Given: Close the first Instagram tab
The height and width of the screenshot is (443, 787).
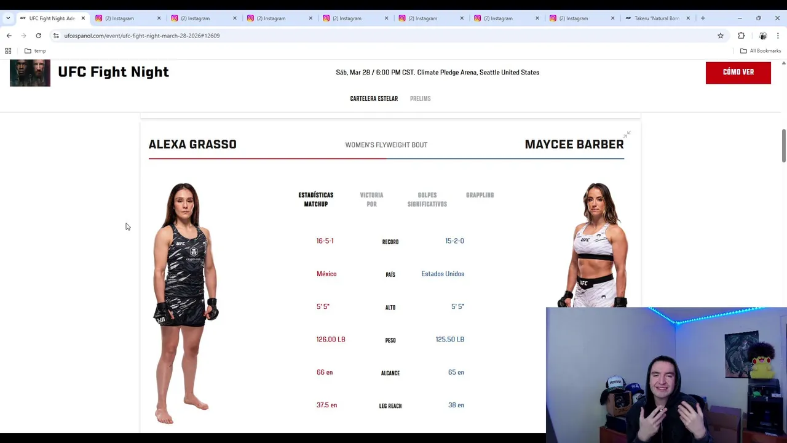Looking at the screenshot, I should pos(159,18).
